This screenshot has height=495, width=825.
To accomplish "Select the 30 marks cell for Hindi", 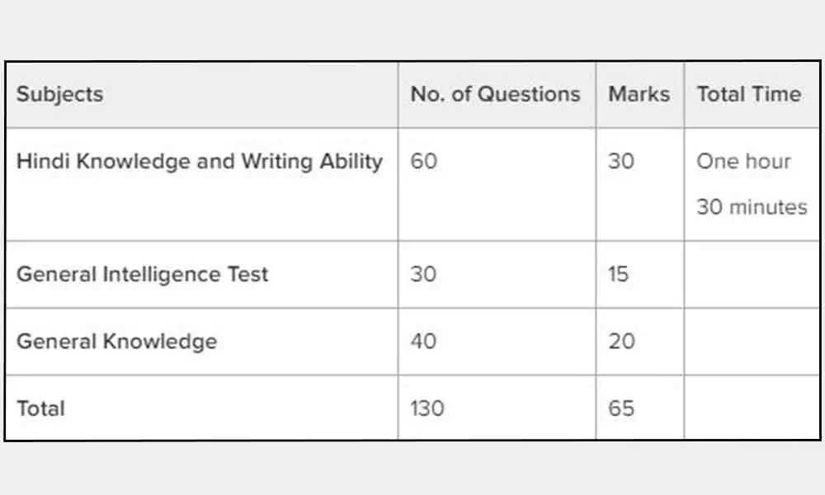I will tap(621, 161).
